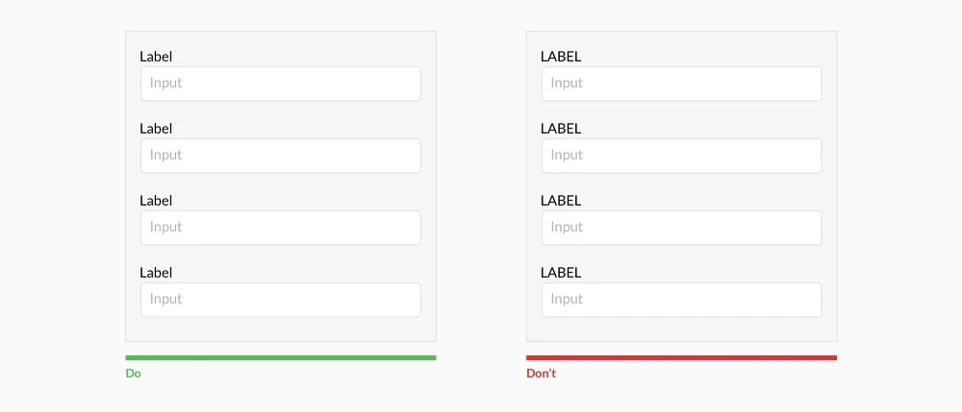
Task: Select the fourth input in the Do form
Action: [x=280, y=300]
